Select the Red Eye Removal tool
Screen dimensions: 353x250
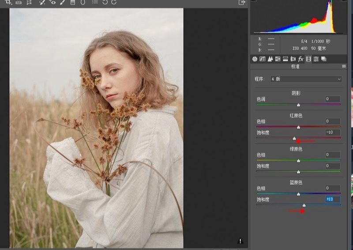coord(53,2)
